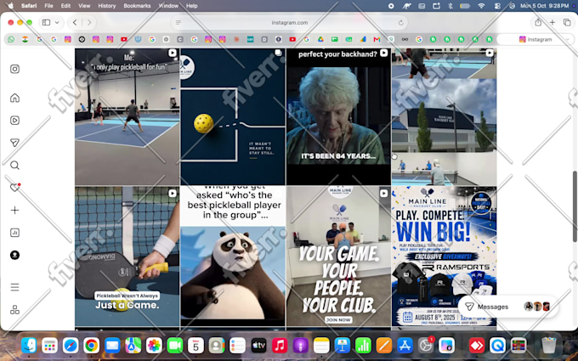
Task: Open the History menu in the menu bar
Action: (106, 6)
